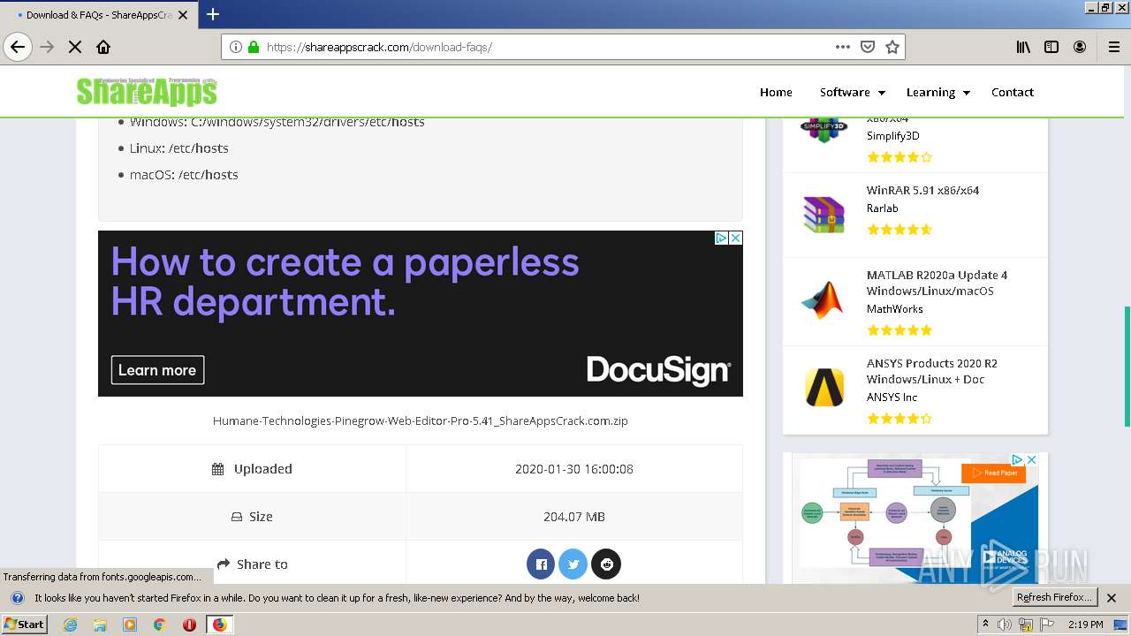Close the DocuSign ad with X

point(735,238)
